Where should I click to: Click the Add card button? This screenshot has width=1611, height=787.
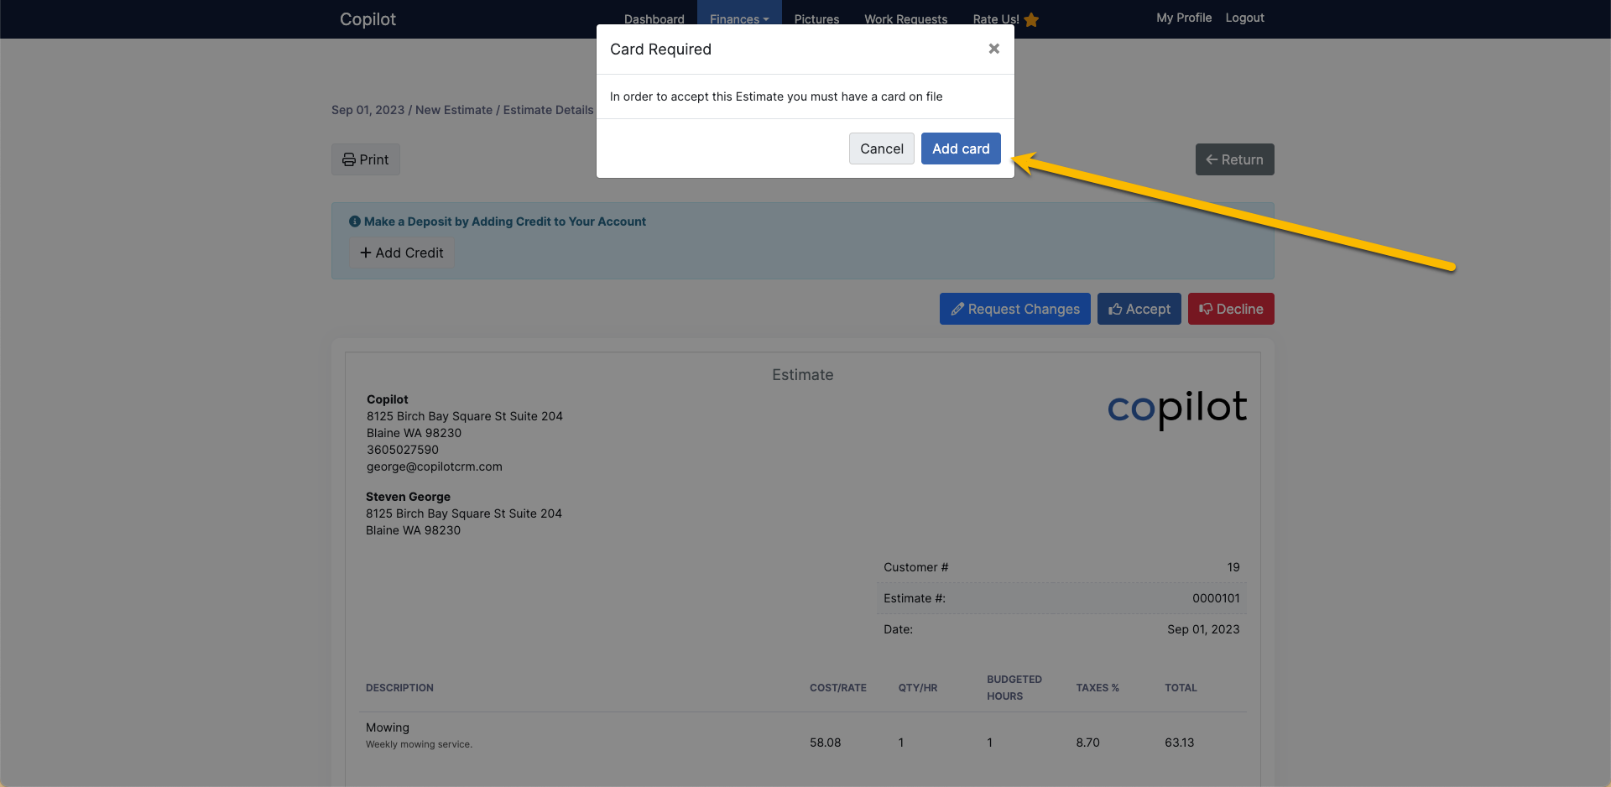coord(961,149)
